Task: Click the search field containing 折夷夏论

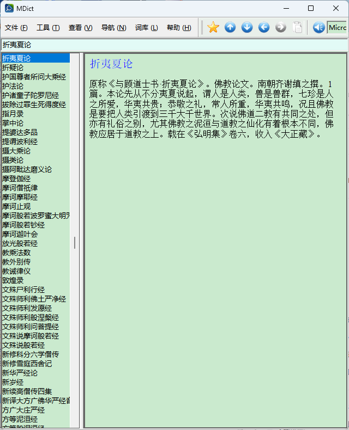Action: click(x=174, y=45)
